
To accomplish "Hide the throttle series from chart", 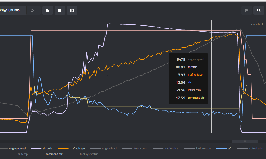I will (x=47, y=149).
